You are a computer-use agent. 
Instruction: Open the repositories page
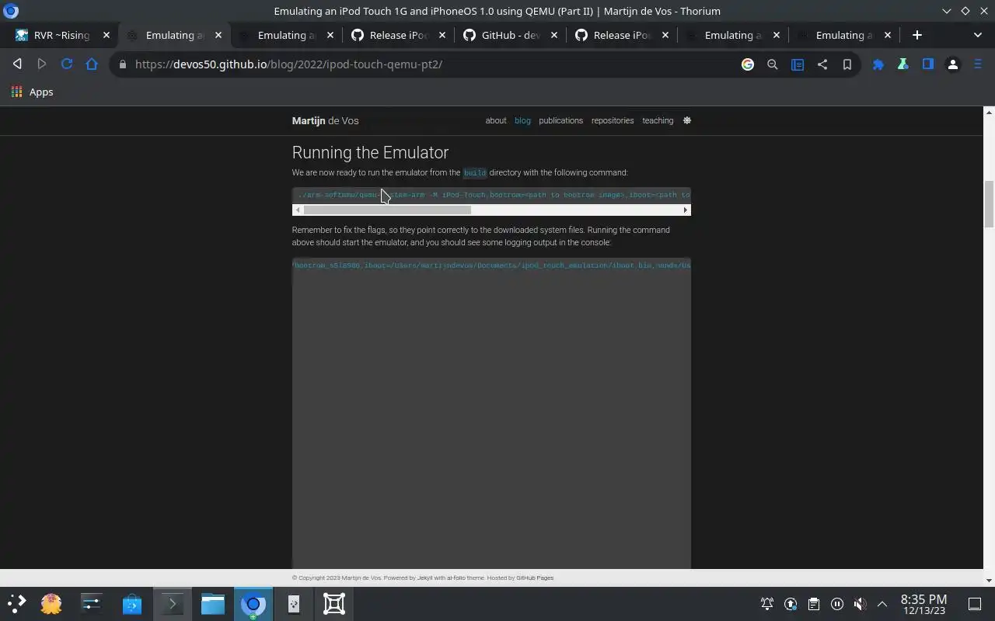click(x=613, y=120)
